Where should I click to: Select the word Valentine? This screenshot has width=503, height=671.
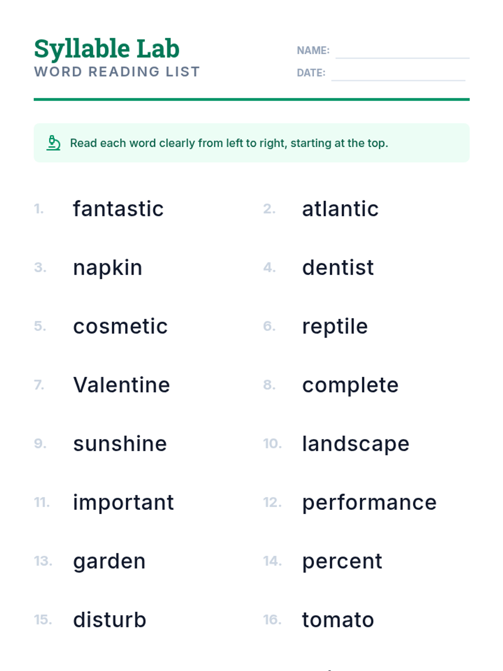(x=122, y=385)
